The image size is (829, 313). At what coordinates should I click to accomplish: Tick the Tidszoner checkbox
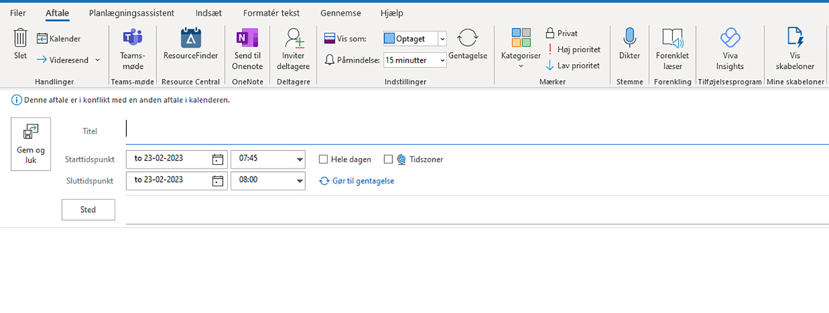pos(388,159)
